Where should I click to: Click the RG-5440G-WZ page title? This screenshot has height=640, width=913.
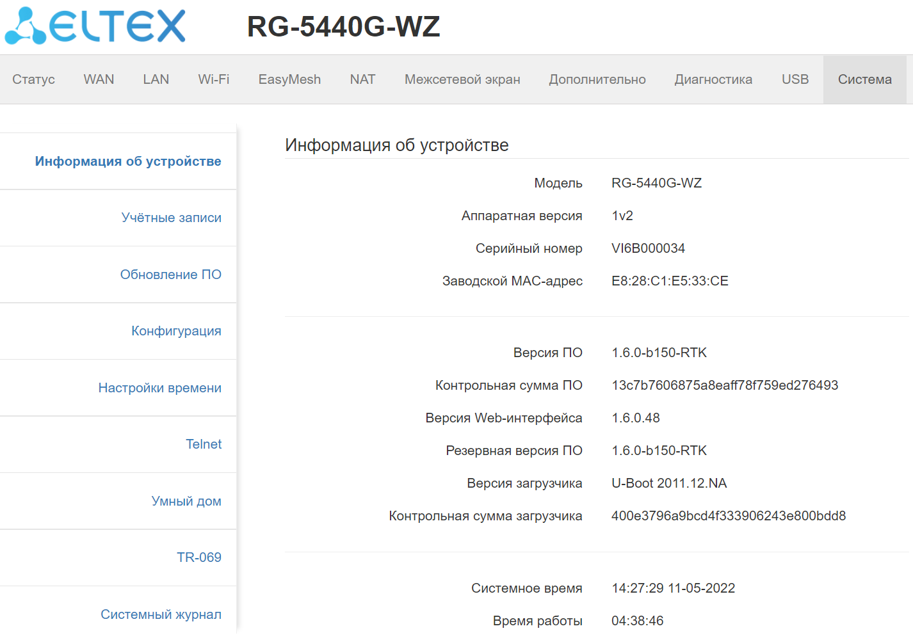[x=344, y=27]
